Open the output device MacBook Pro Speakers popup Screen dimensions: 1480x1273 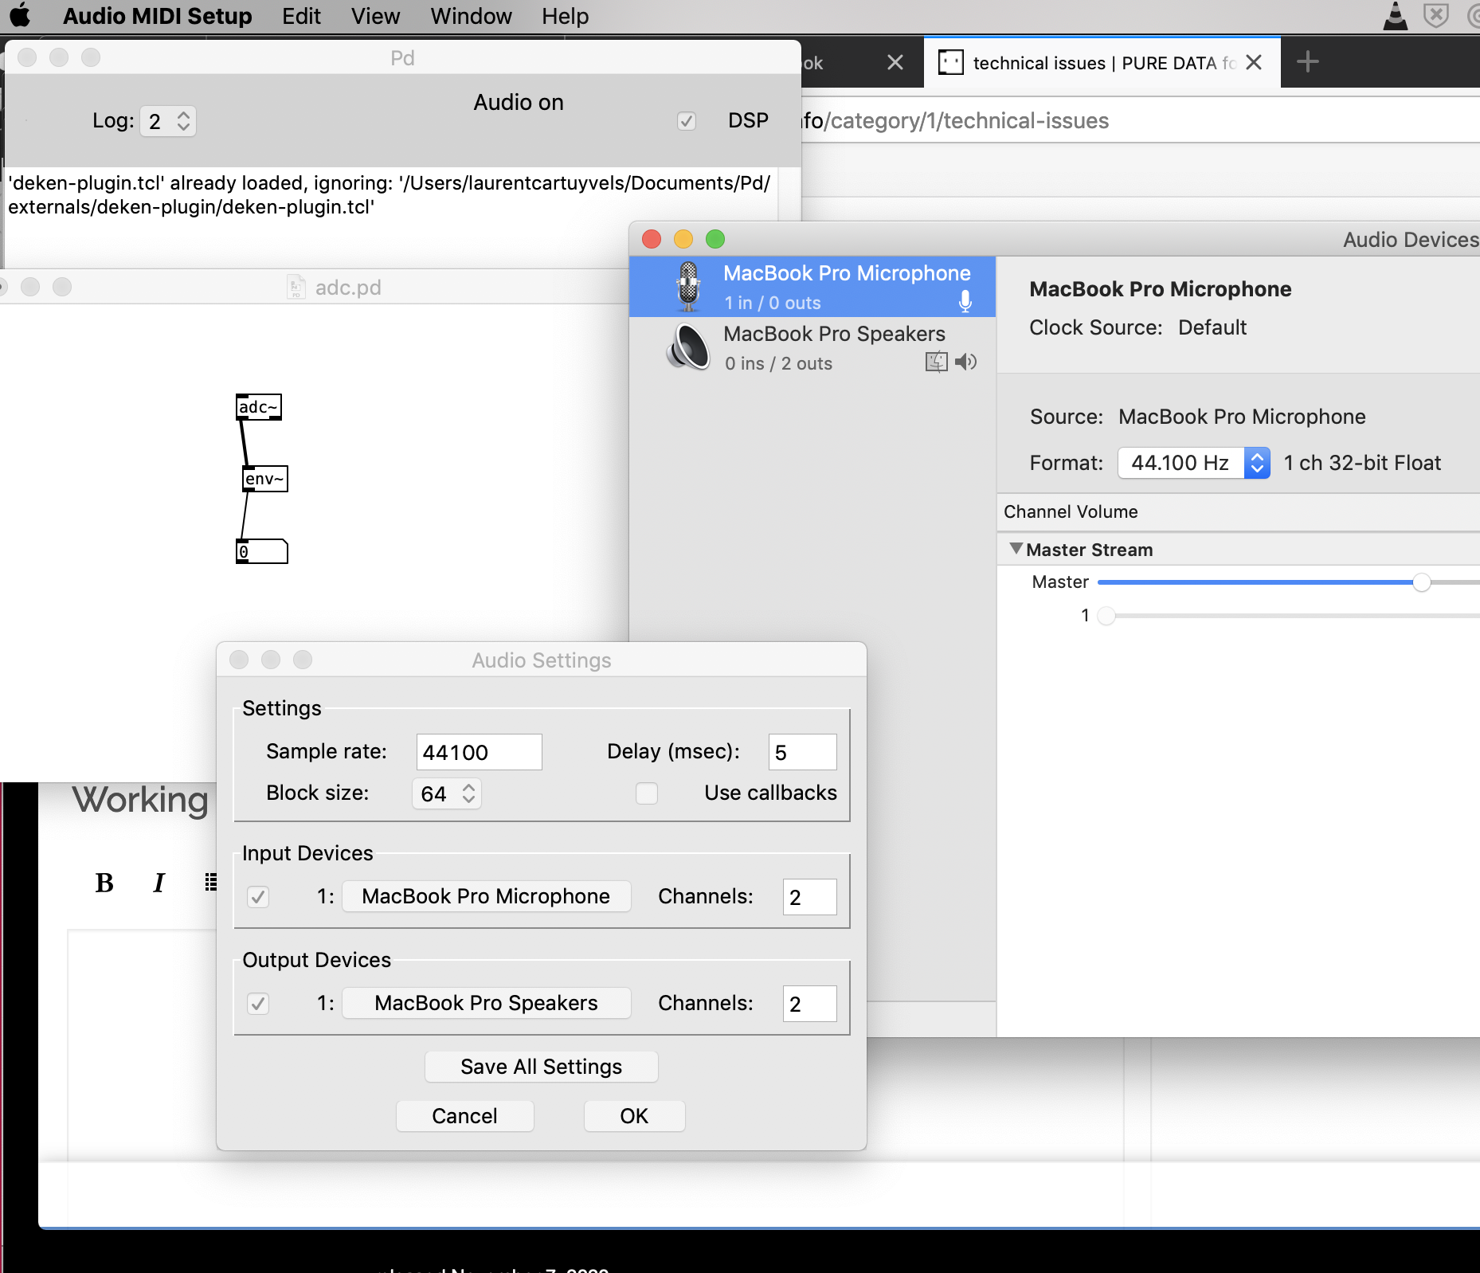pos(486,1003)
